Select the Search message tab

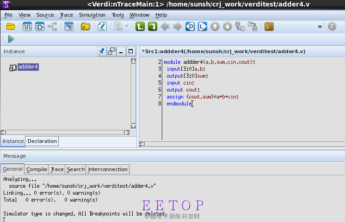tap(76, 169)
